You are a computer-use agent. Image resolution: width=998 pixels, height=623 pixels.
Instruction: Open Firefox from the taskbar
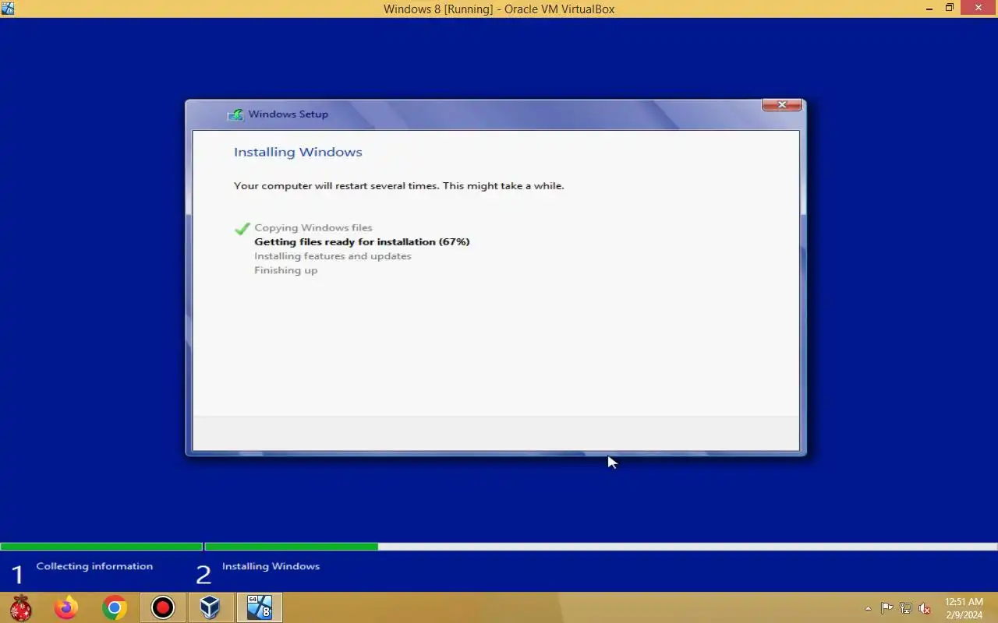click(66, 607)
